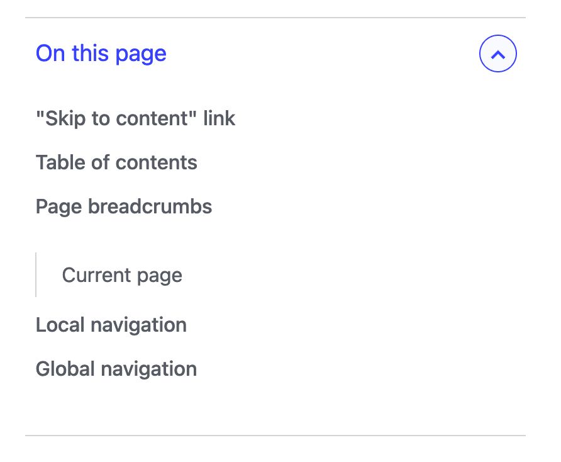The width and height of the screenshot is (561, 462).
Task: Choose Local navigation from the outline
Action: click(x=111, y=325)
